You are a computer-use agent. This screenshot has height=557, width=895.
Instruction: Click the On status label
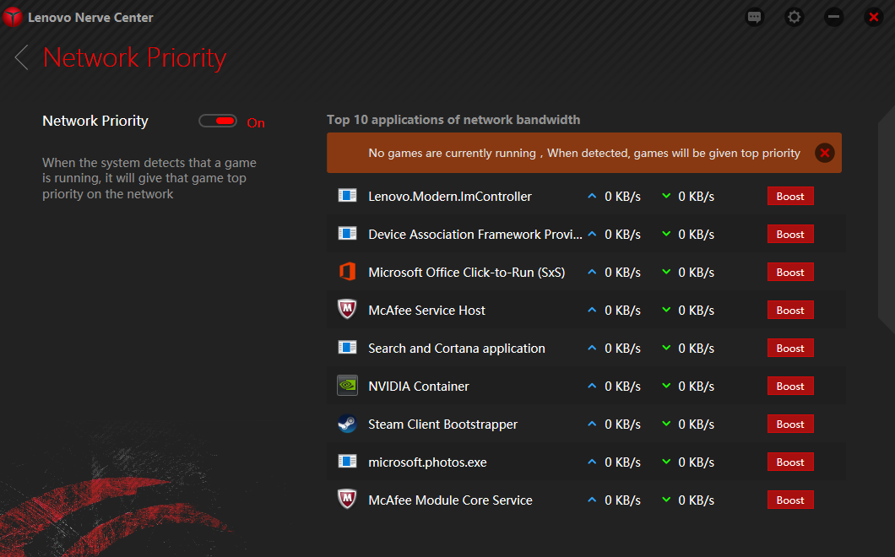coord(256,122)
